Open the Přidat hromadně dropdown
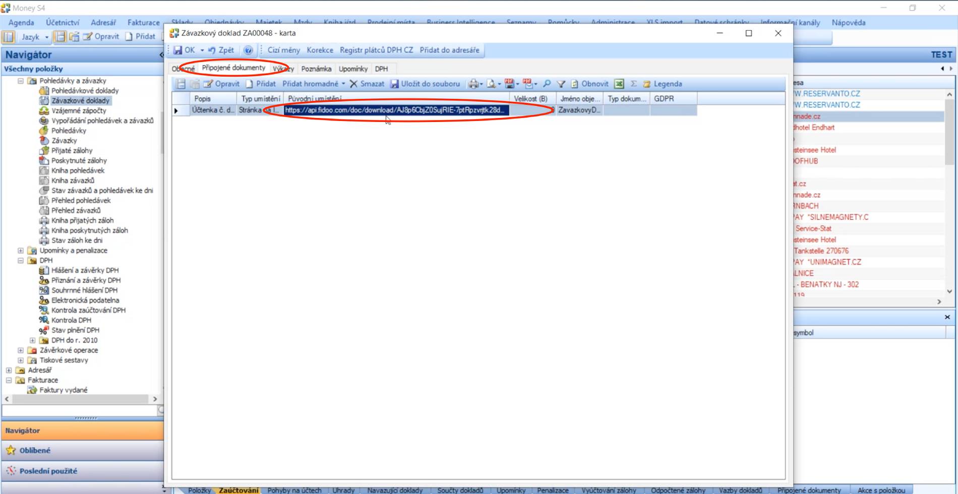Screen dimensions: 958x494 pyautogui.click(x=314, y=84)
